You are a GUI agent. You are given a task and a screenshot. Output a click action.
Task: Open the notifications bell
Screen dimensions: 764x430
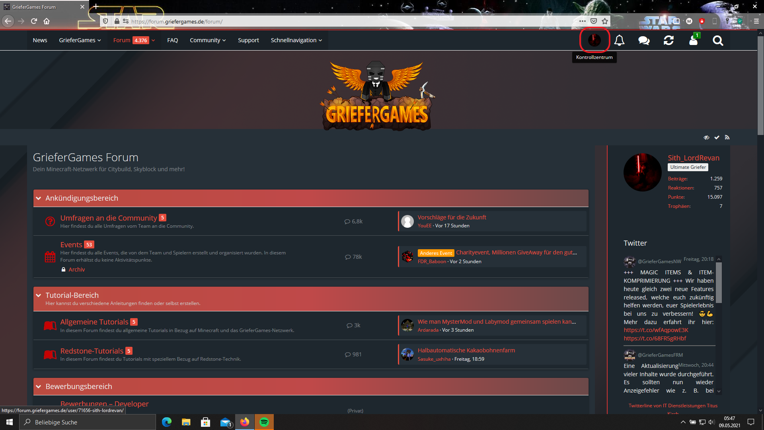tap(619, 40)
